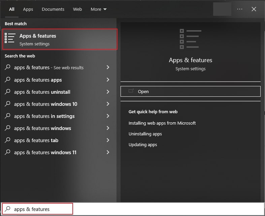Click search icon beside 'apps & features tab'
The width and height of the screenshot is (265, 216).
[7, 140]
